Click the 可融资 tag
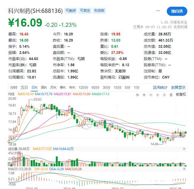This screenshot has height=189, width=194. coord(71,11)
